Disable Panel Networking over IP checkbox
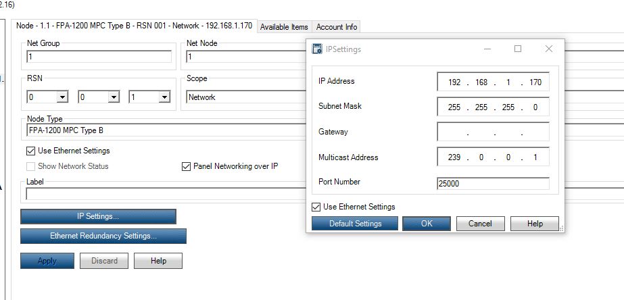This screenshot has width=624, height=300. click(187, 166)
